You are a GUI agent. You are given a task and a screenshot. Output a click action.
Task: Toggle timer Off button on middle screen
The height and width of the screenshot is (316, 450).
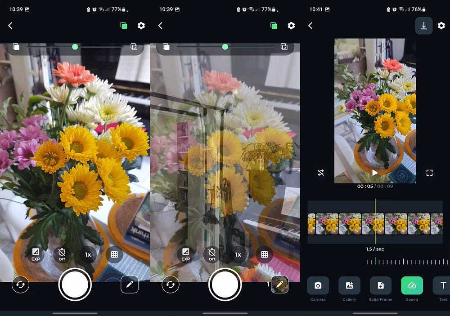[212, 254]
